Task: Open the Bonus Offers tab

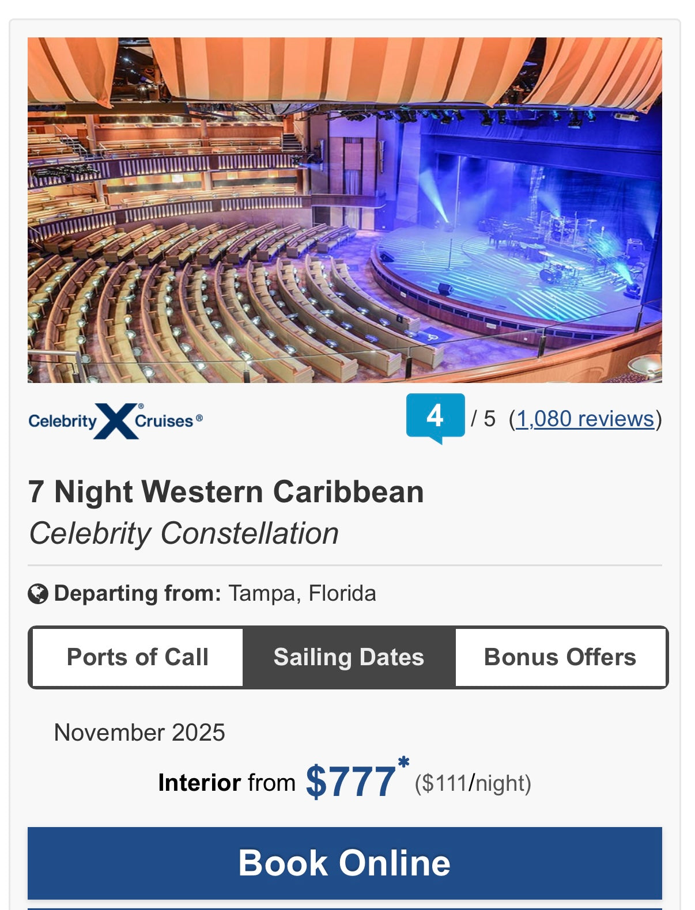Action: click(560, 657)
